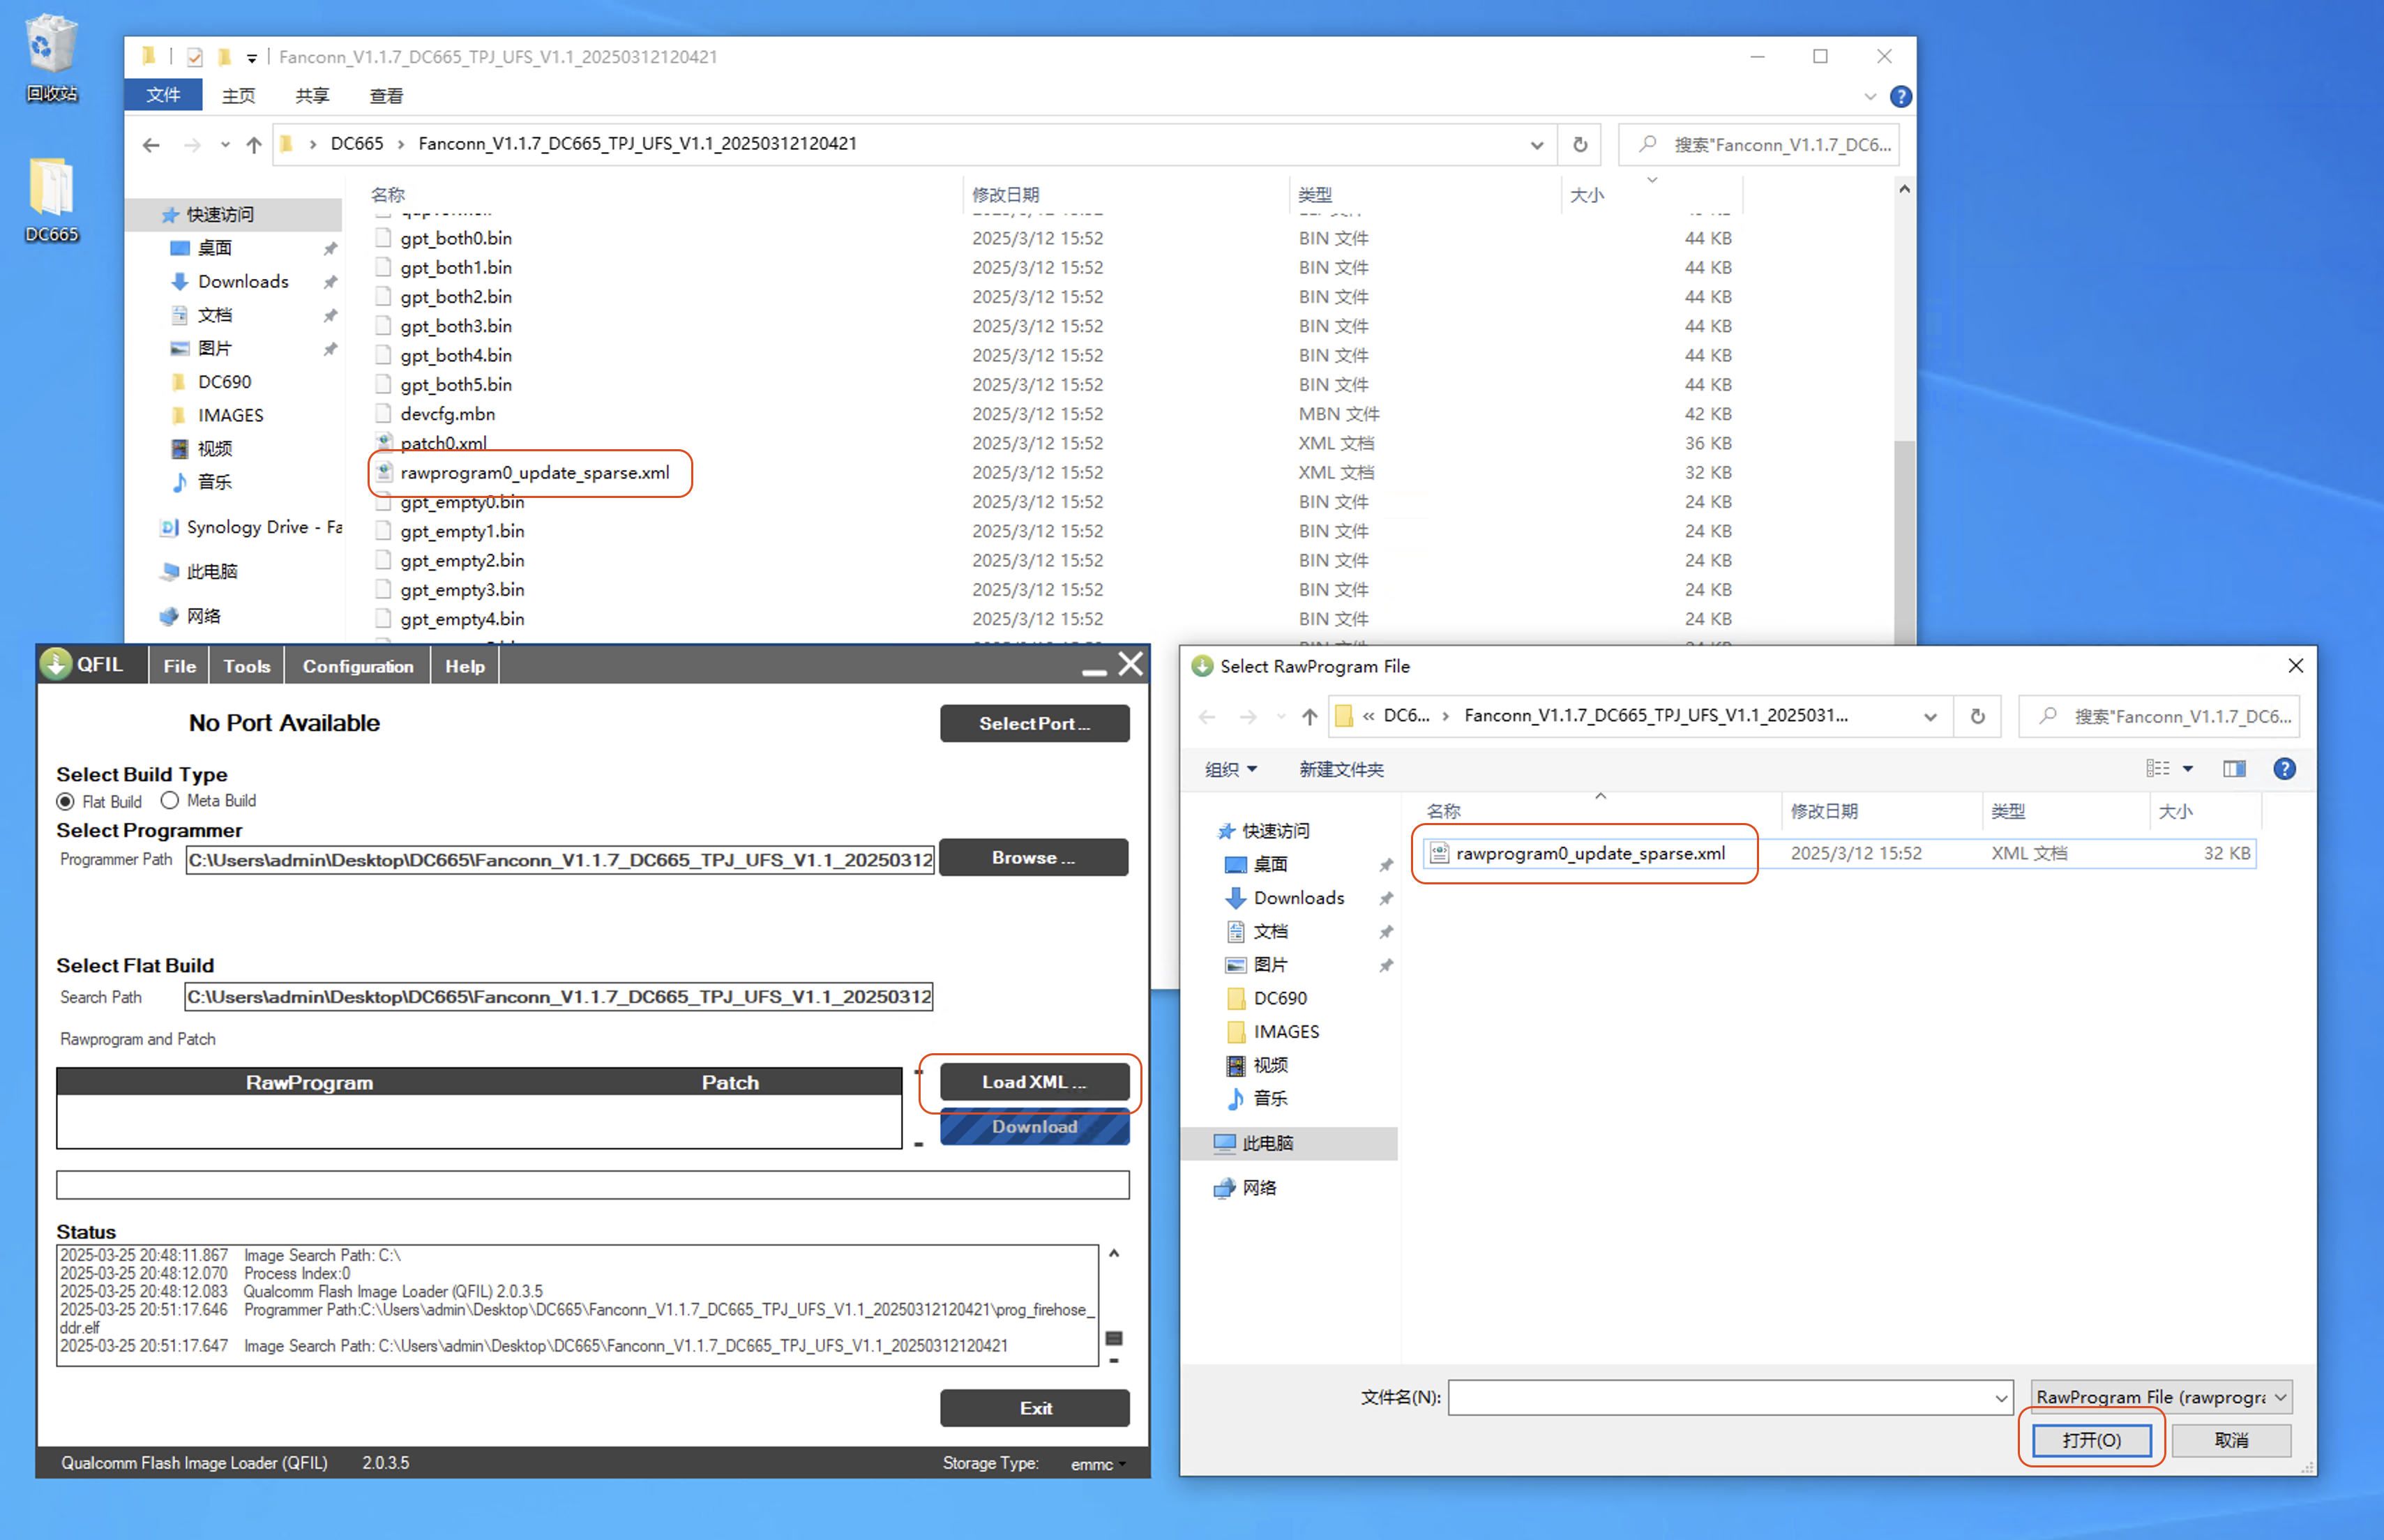The width and height of the screenshot is (2384, 1540).
Task: Open Downloads in Explorer sidebar
Action: pyautogui.click(x=243, y=281)
